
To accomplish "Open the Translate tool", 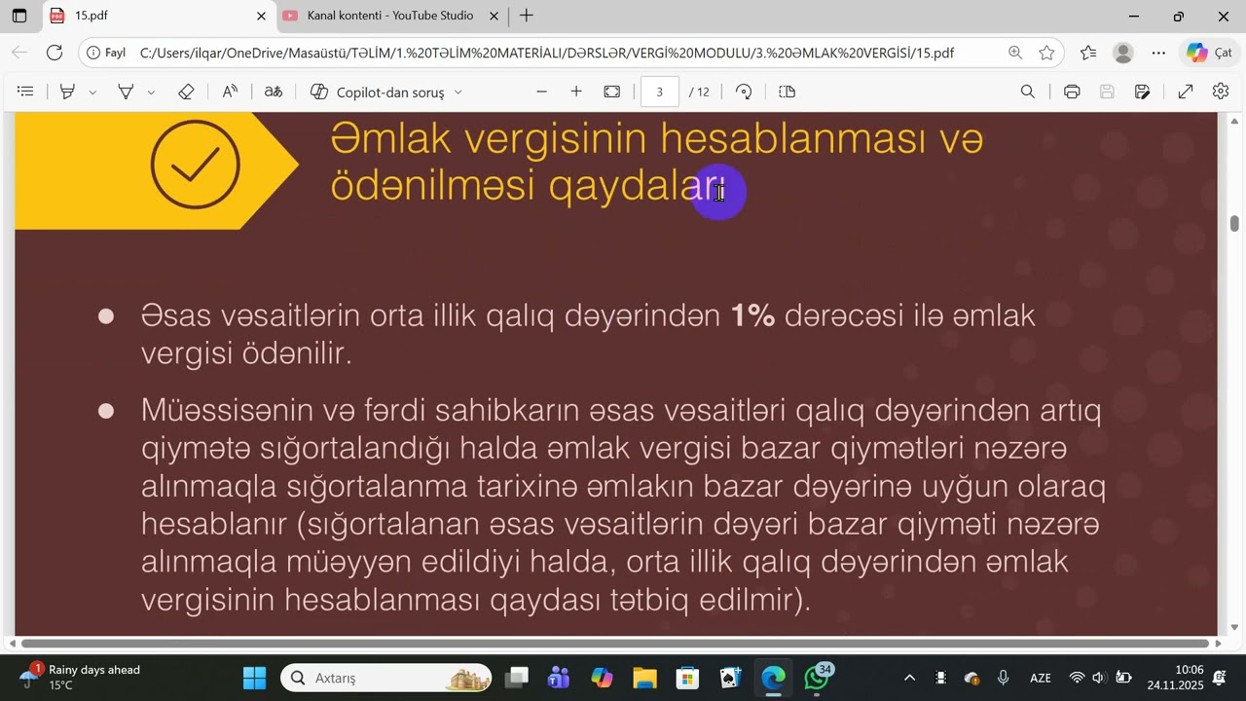I will point(274,92).
